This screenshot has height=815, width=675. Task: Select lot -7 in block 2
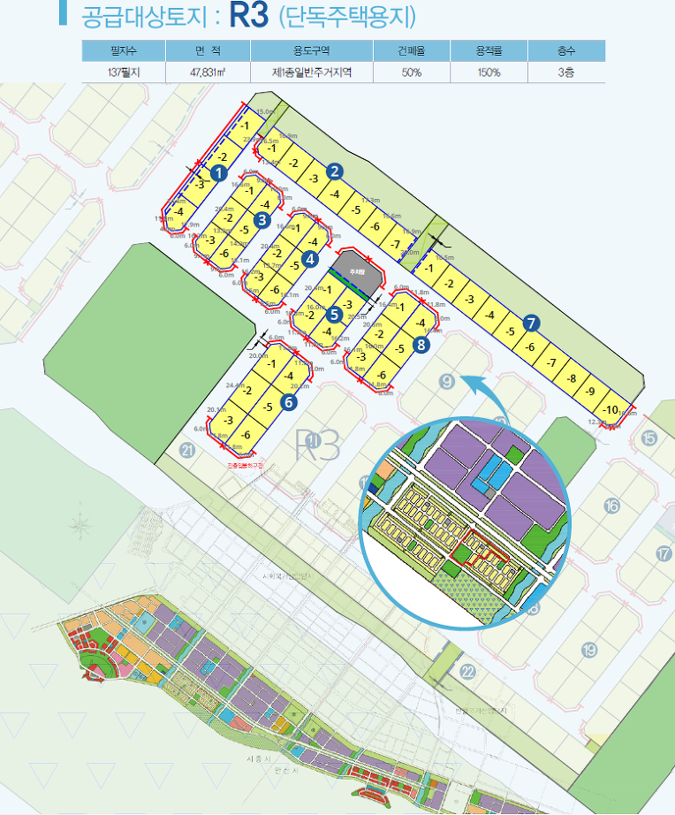click(x=396, y=244)
